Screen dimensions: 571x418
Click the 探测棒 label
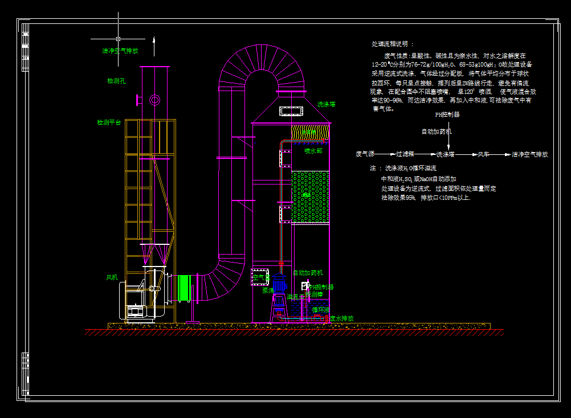tap(314, 294)
